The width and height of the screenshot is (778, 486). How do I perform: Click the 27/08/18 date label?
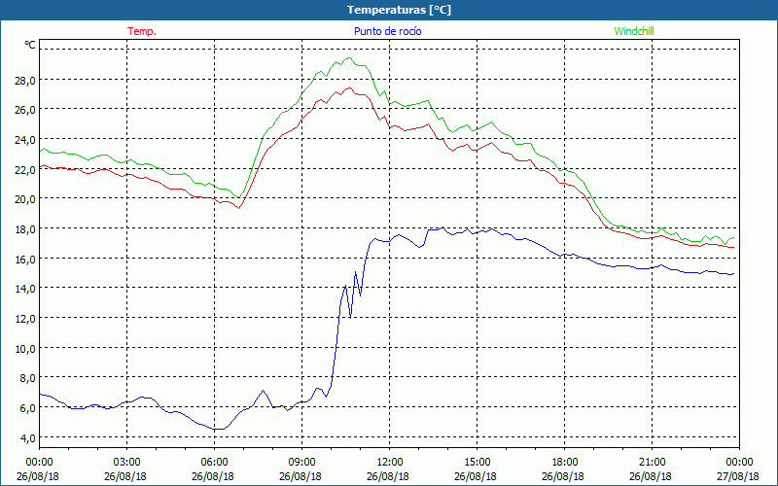(x=738, y=476)
